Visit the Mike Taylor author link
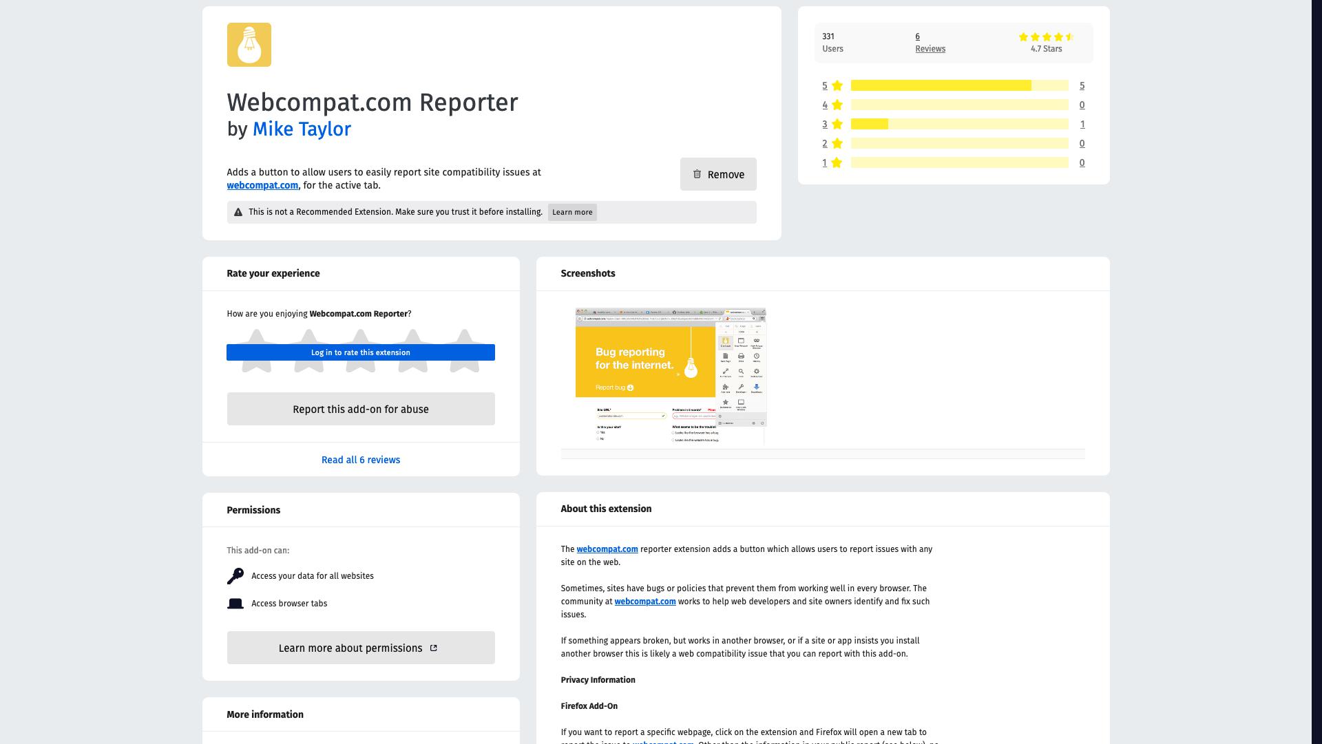Viewport: 1322px width, 744px height. 302,129
